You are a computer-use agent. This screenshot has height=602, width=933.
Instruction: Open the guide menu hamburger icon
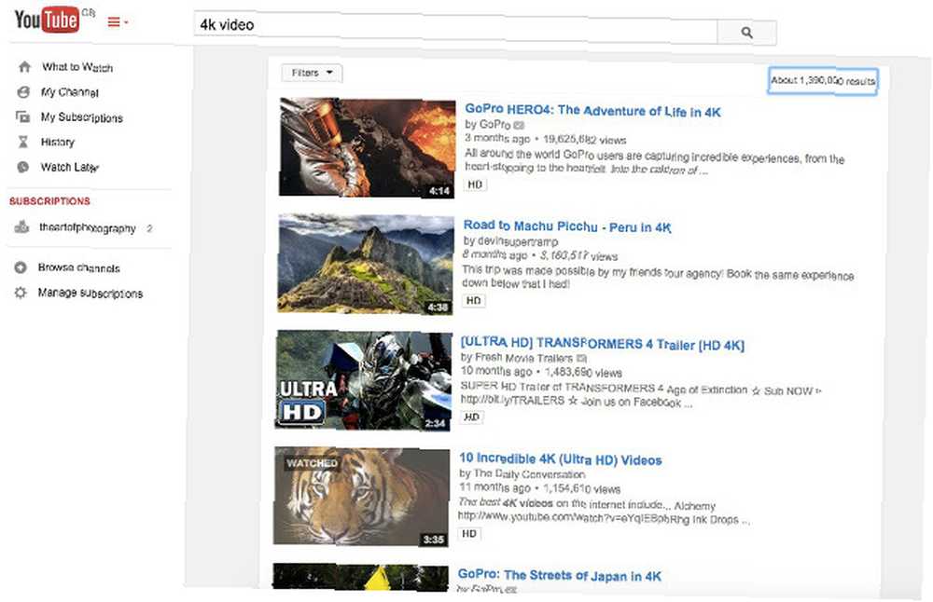(114, 22)
